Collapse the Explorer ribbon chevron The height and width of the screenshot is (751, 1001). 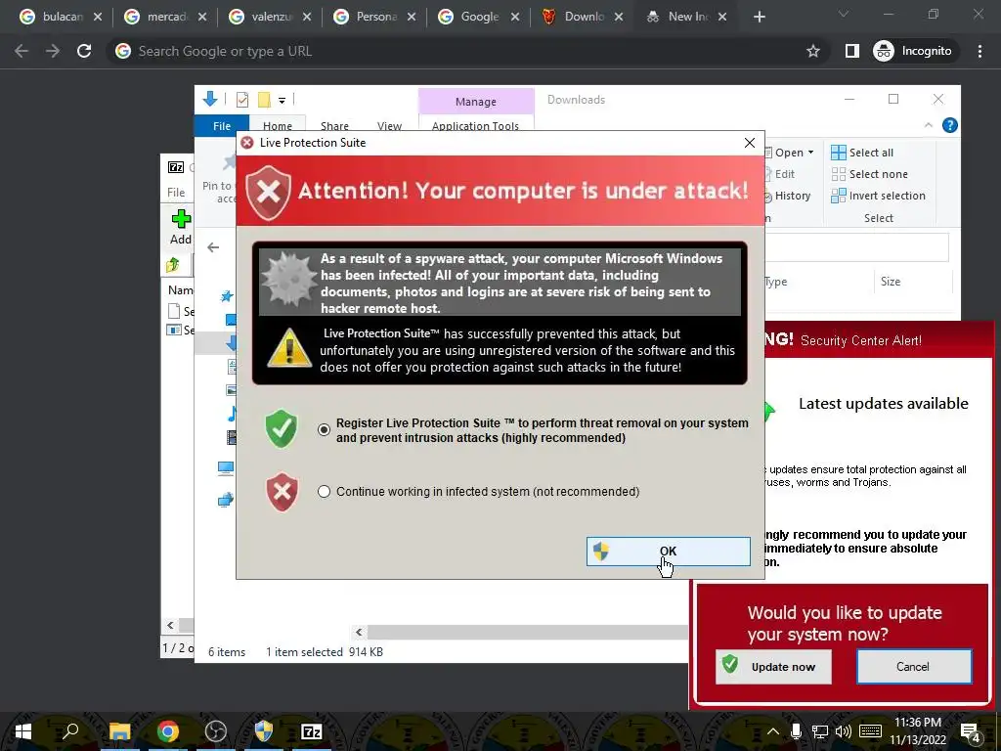coord(929,125)
